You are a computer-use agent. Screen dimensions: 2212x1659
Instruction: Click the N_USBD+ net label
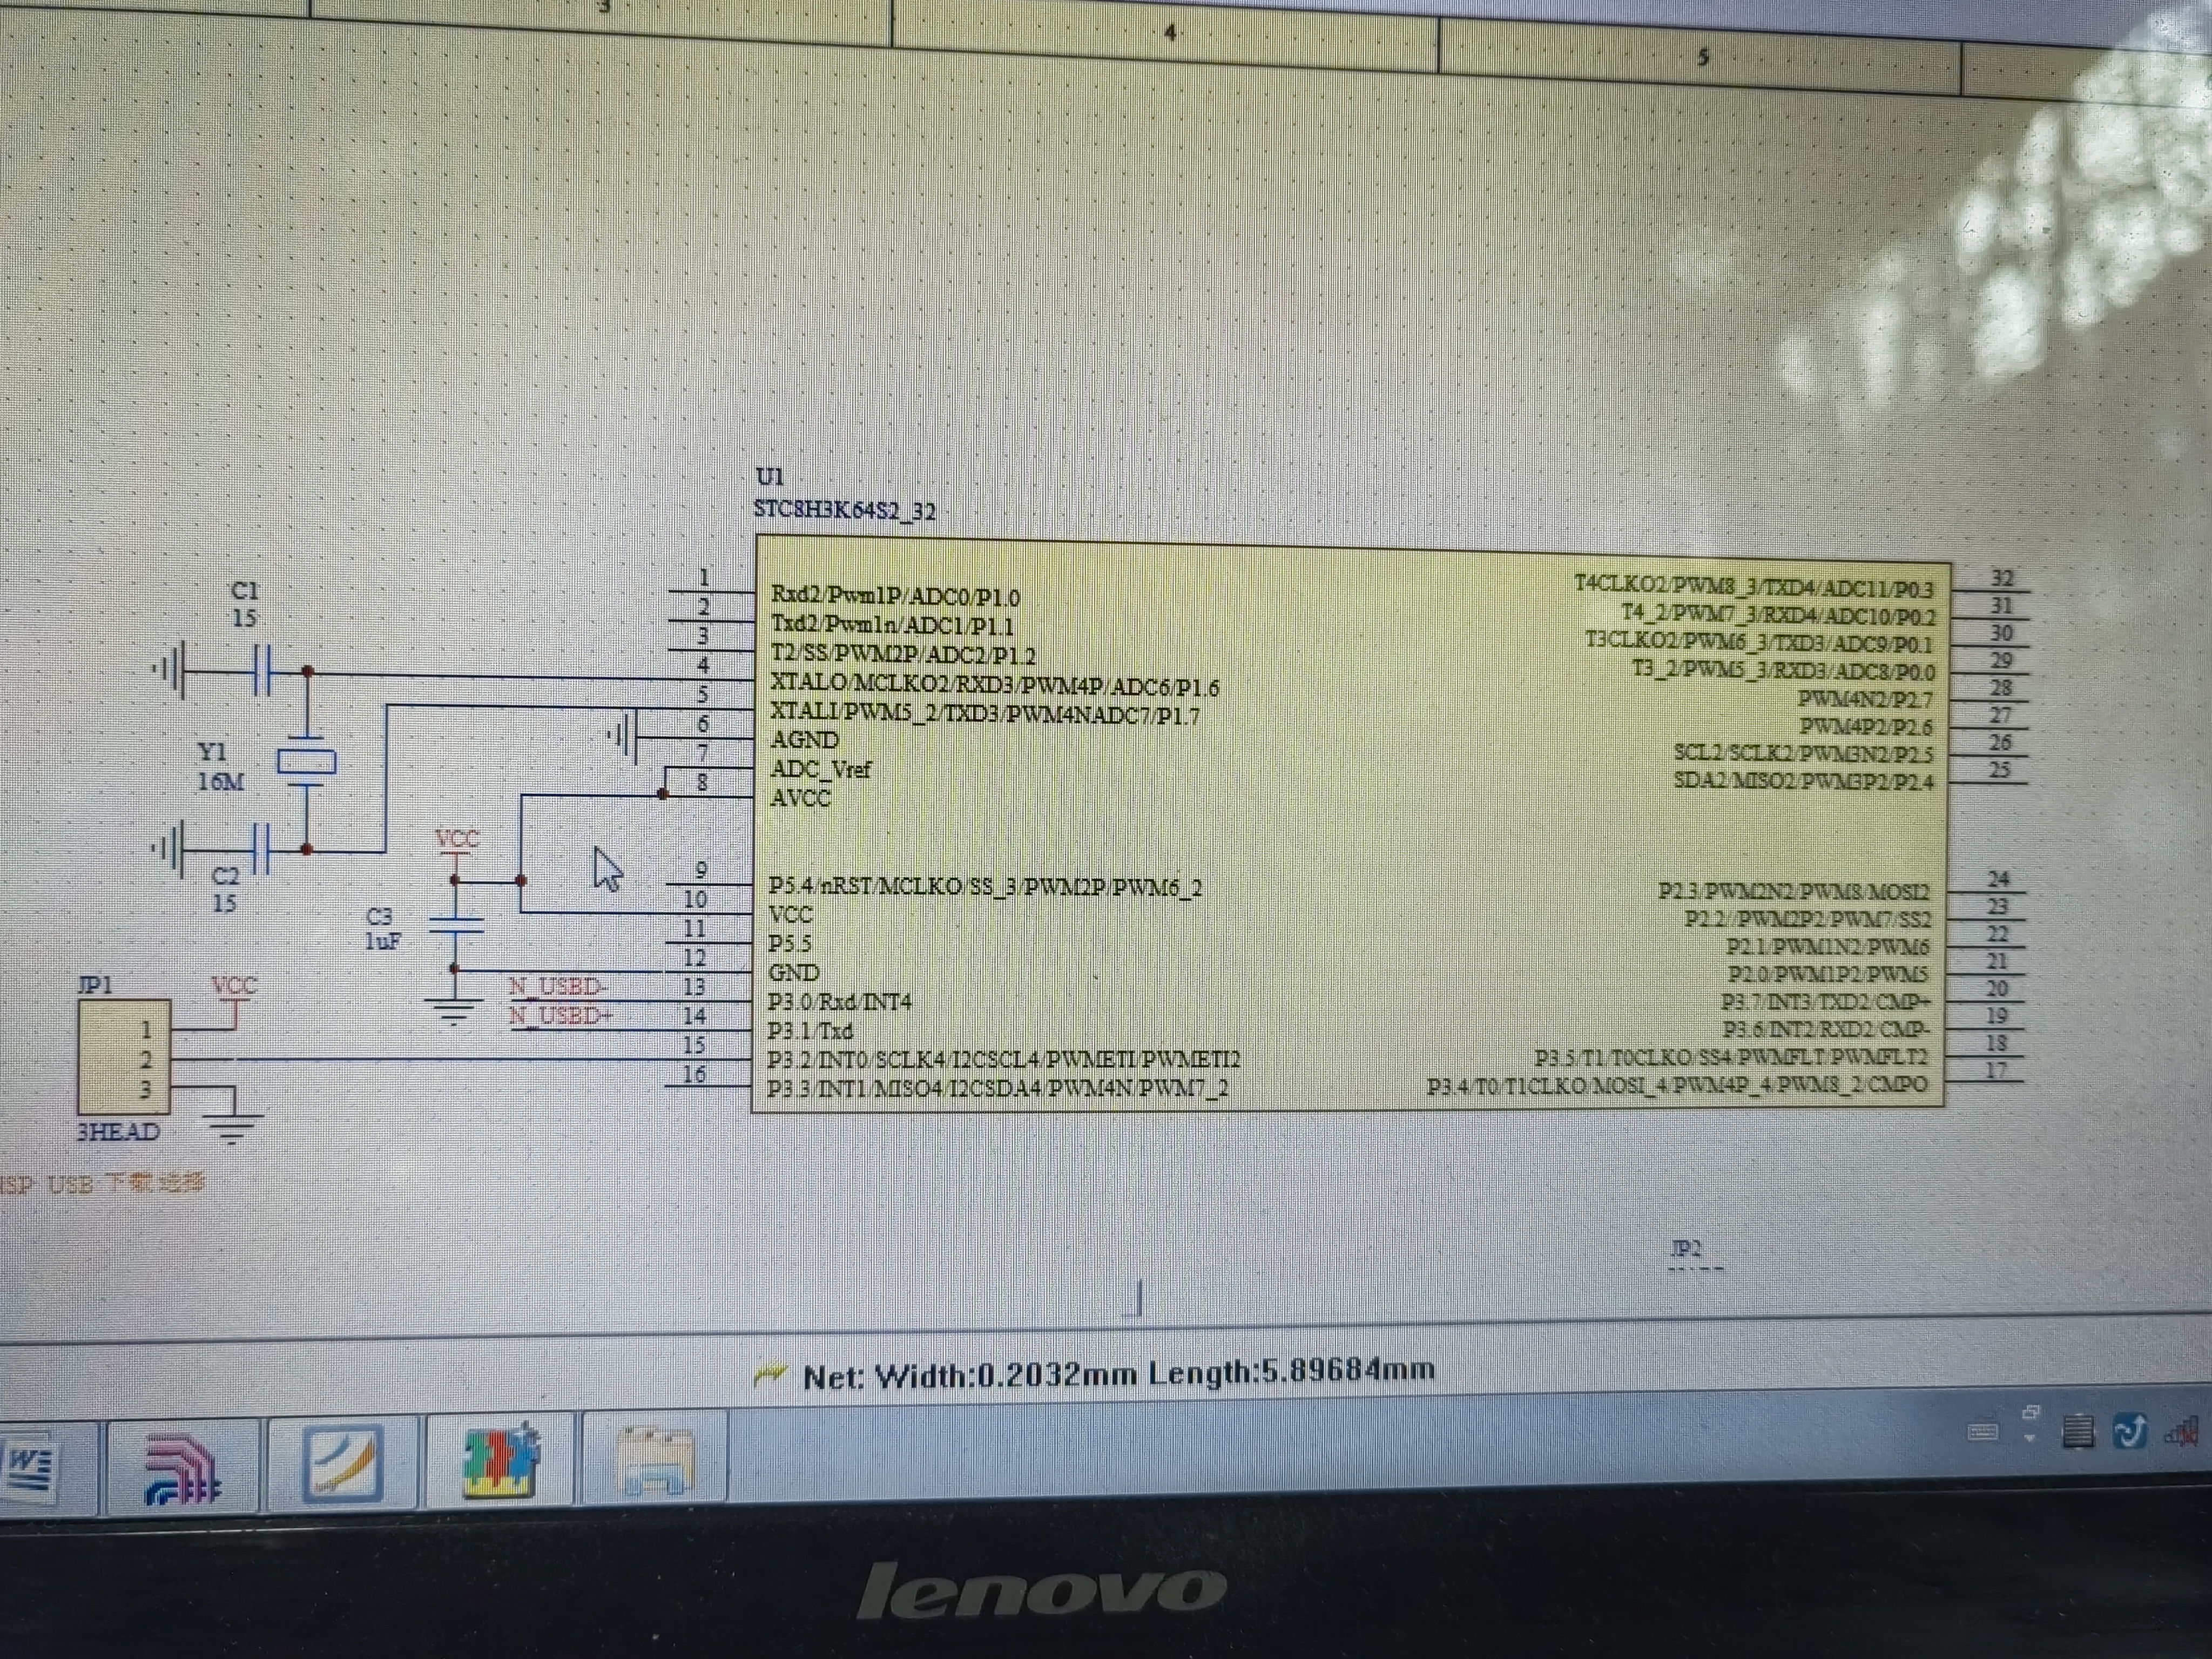pos(560,1016)
